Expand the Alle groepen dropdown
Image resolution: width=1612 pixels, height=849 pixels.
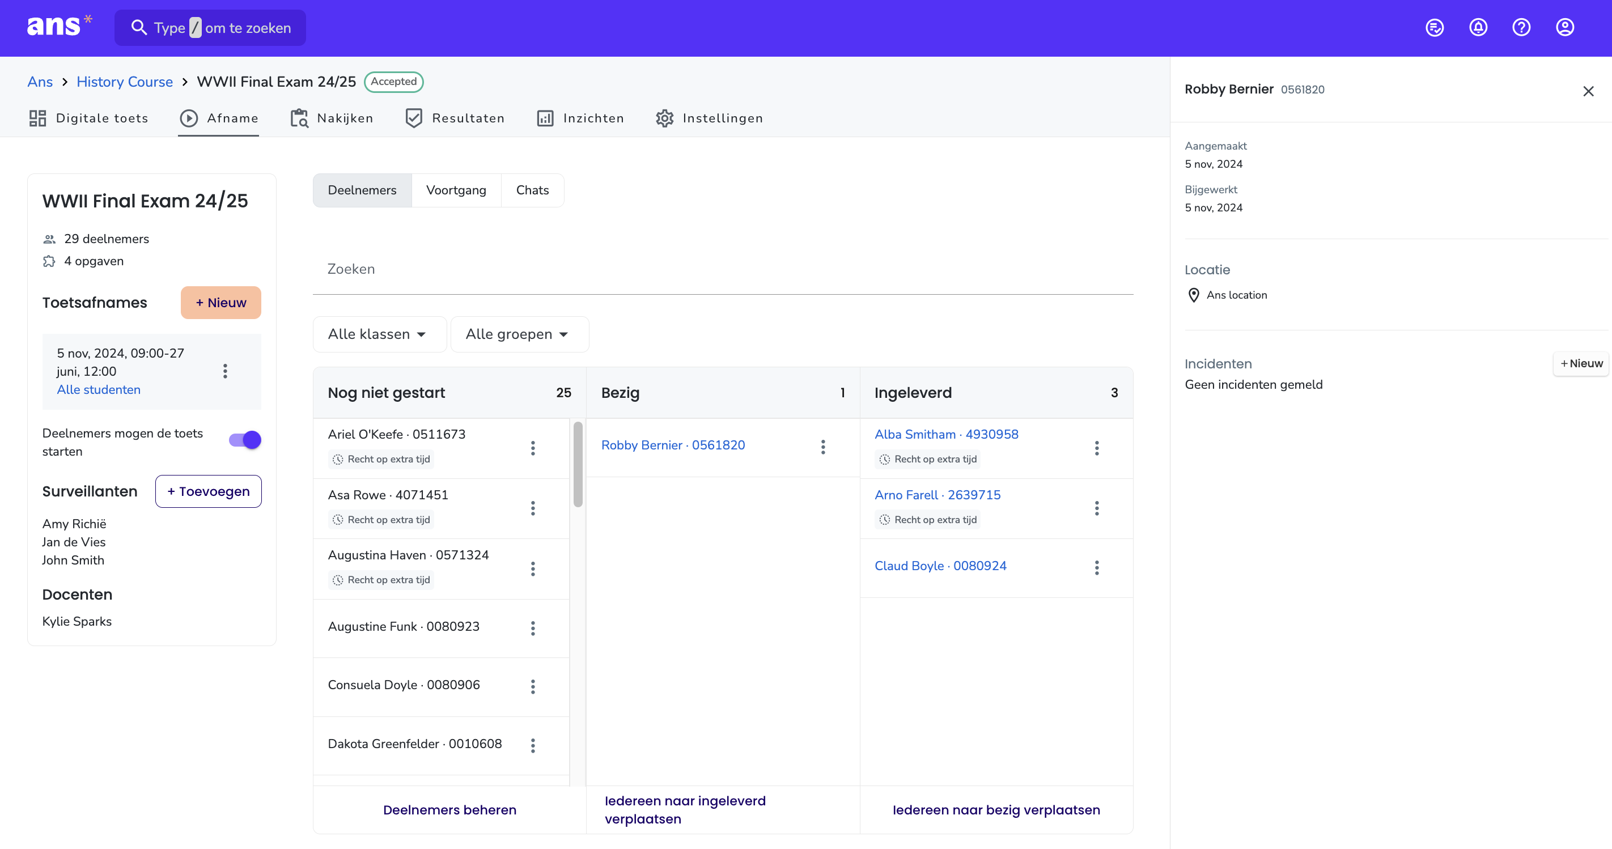point(519,334)
